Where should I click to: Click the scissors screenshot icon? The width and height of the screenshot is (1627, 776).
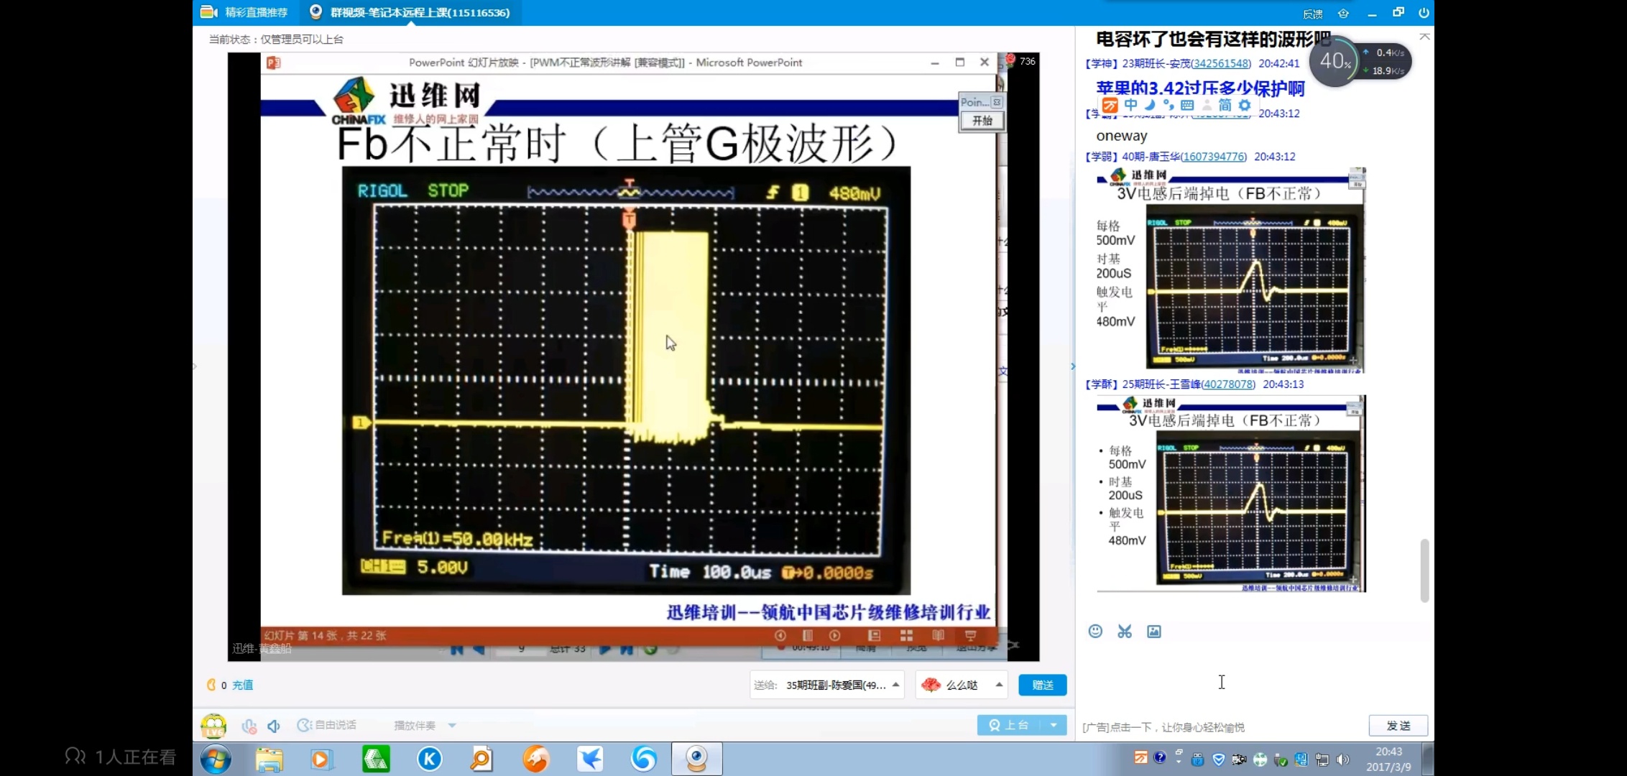(x=1125, y=632)
